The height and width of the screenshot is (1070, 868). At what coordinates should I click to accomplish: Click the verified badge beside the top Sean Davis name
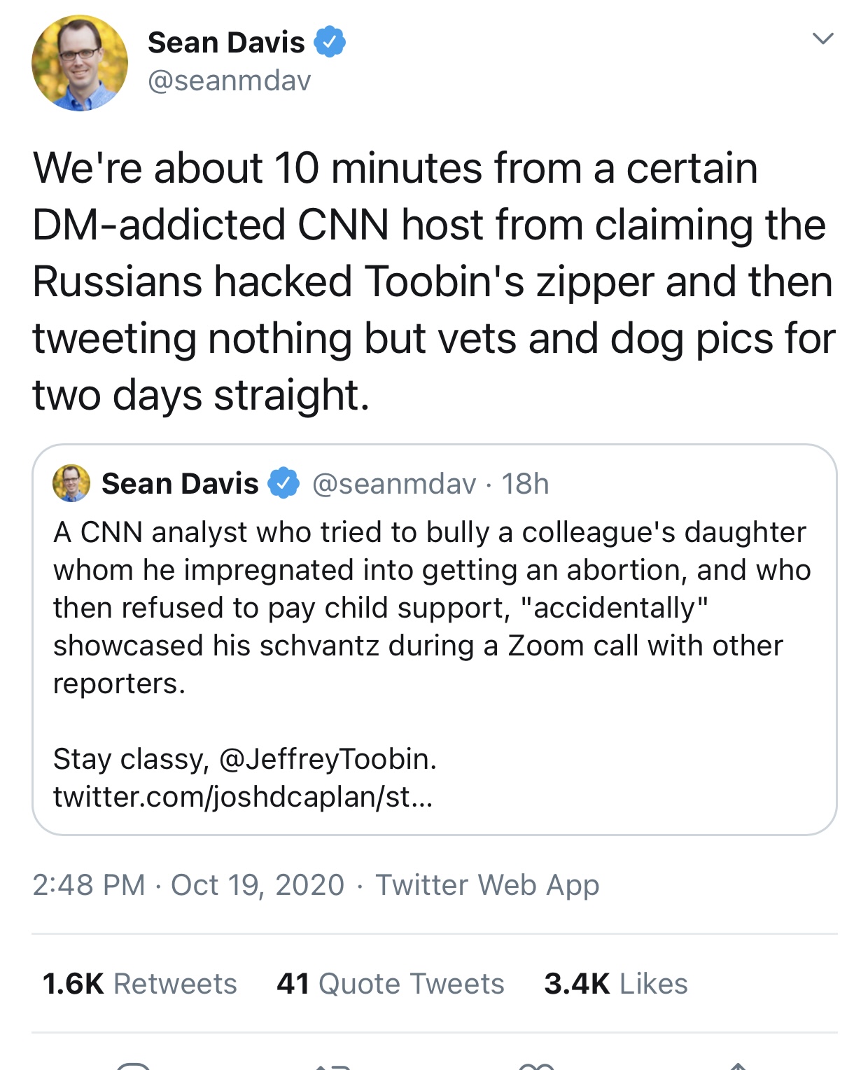coord(329,42)
